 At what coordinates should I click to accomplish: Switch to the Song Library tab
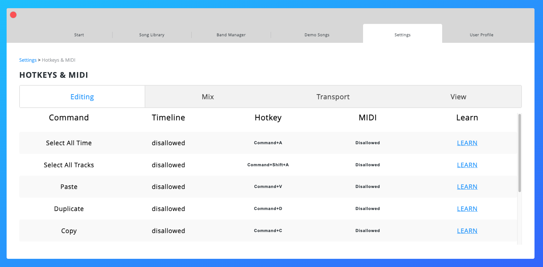[152, 35]
